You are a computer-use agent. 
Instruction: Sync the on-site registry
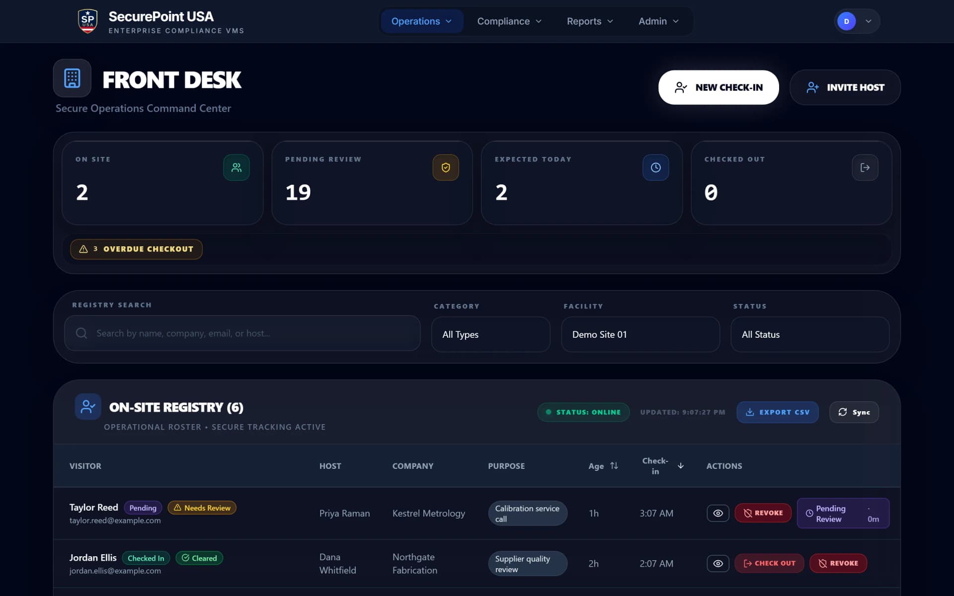coord(854,412)
